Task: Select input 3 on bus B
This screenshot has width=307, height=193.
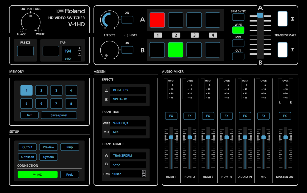Action: 194,50
